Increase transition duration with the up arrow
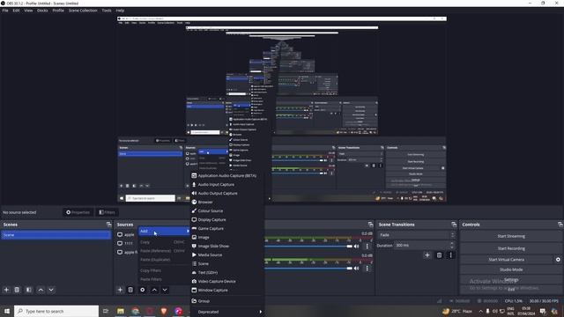The width and height of the screenshot is (564, 317). (452, 243)
